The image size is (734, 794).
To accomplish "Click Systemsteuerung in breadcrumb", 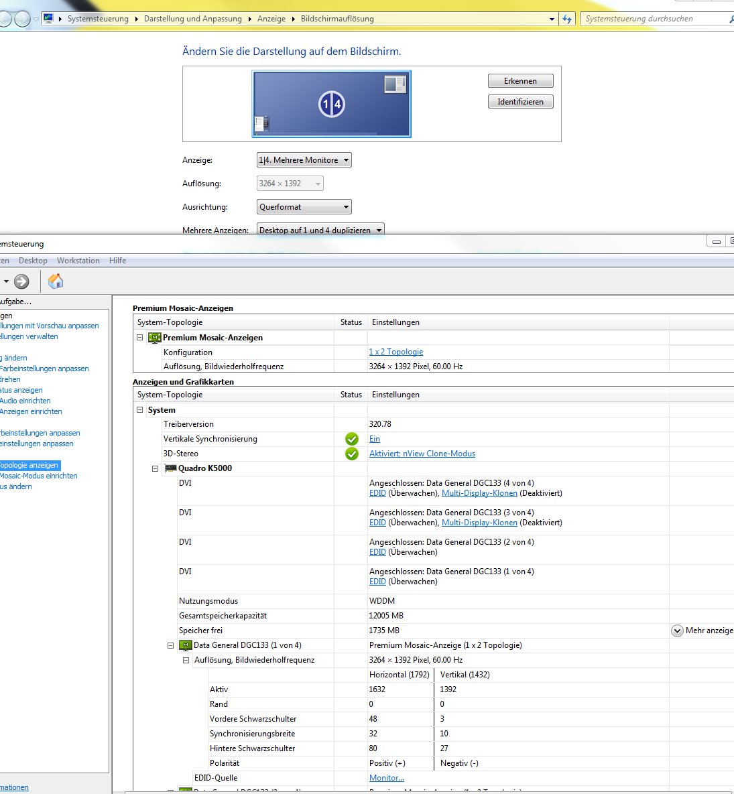I will point(98,19).
